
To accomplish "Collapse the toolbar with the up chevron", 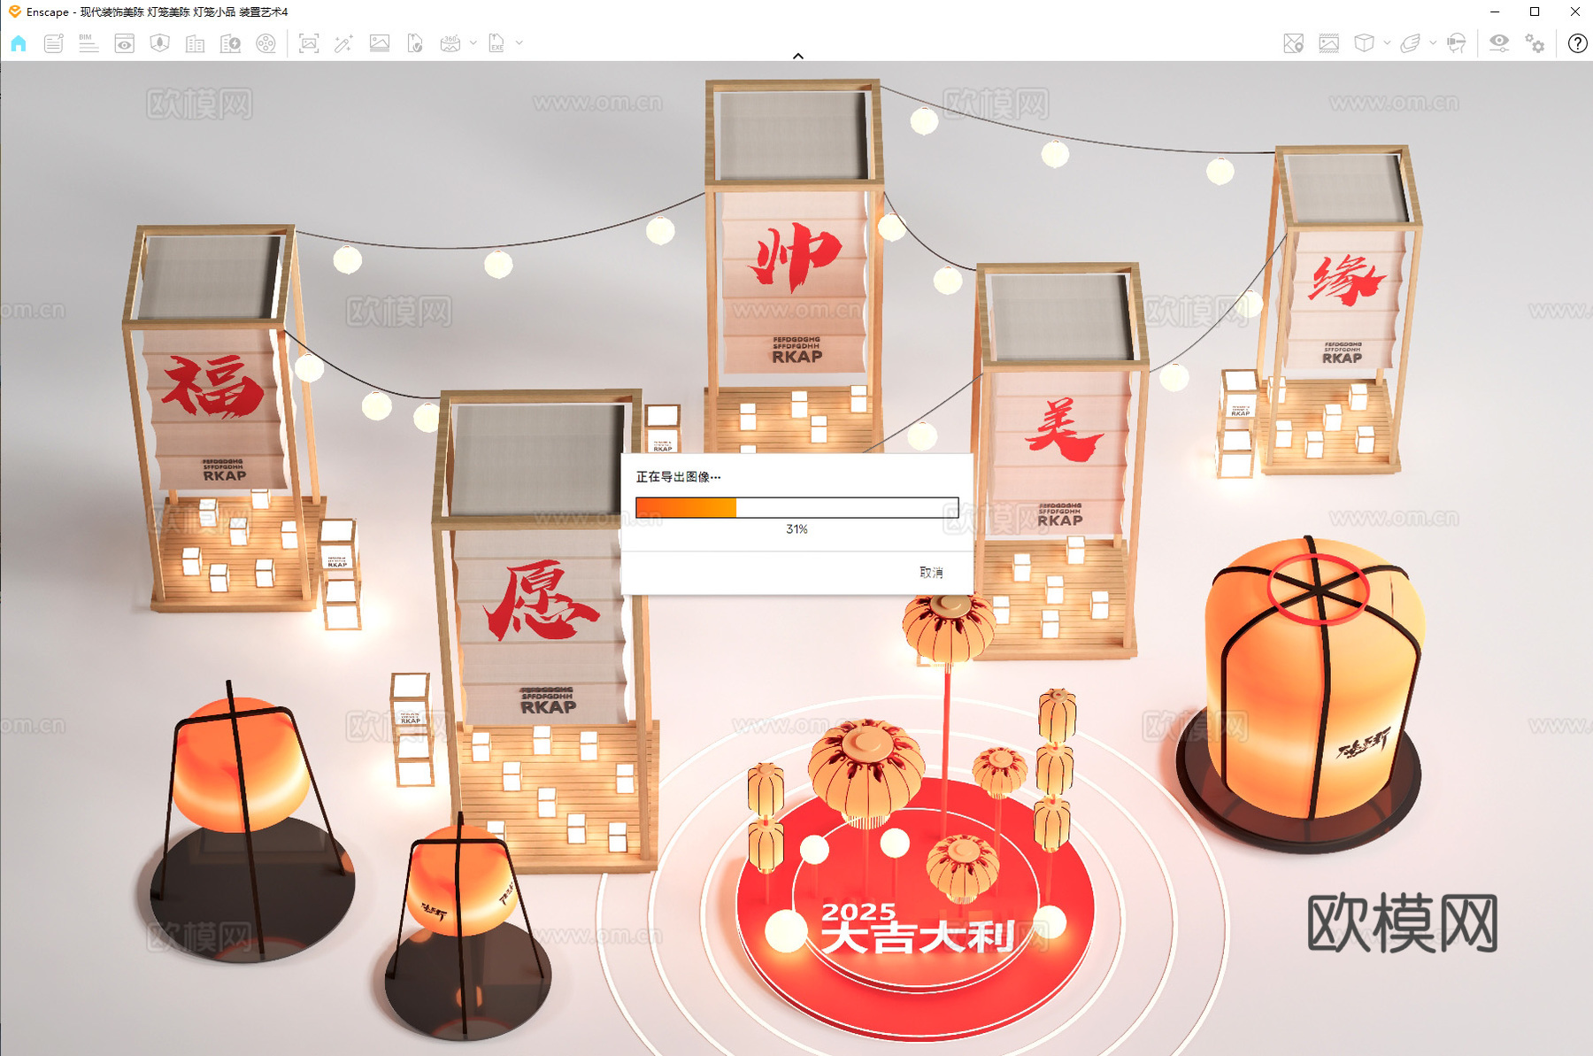I will pyautogui.click(x=798, y=56).
